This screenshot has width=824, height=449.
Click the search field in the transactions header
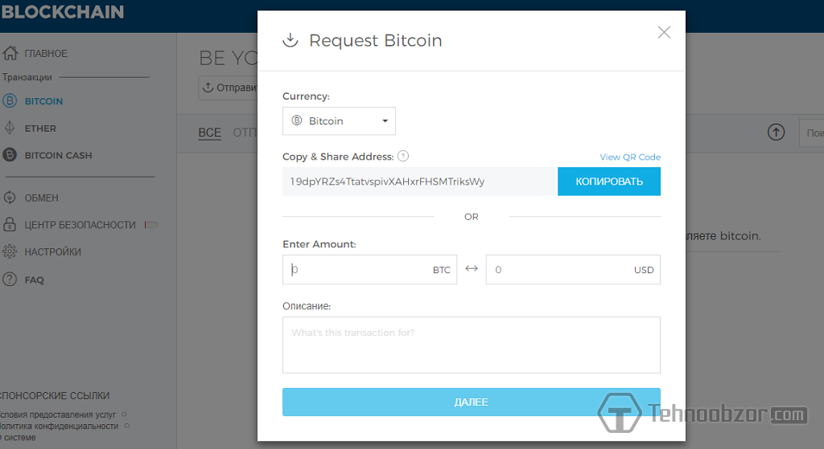pos(811,133)
